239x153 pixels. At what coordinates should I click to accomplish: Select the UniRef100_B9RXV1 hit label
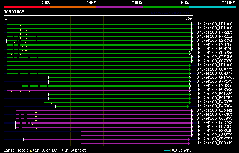(214, 41)
